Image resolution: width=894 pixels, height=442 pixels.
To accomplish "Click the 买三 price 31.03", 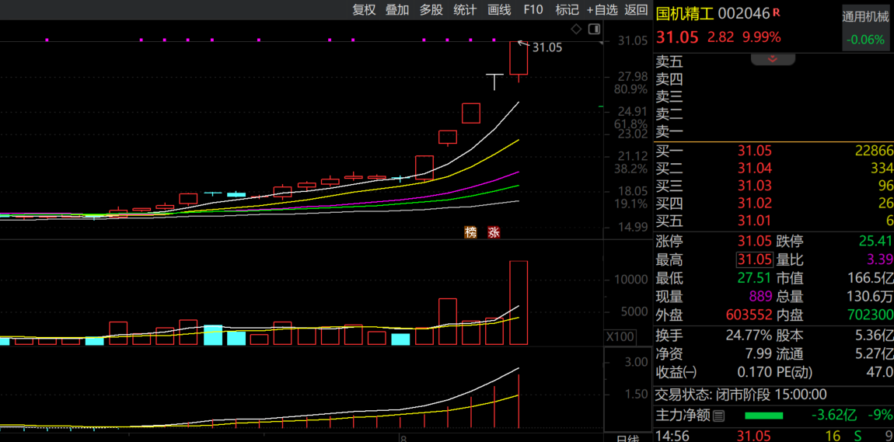I will click(x=754, y=186).
